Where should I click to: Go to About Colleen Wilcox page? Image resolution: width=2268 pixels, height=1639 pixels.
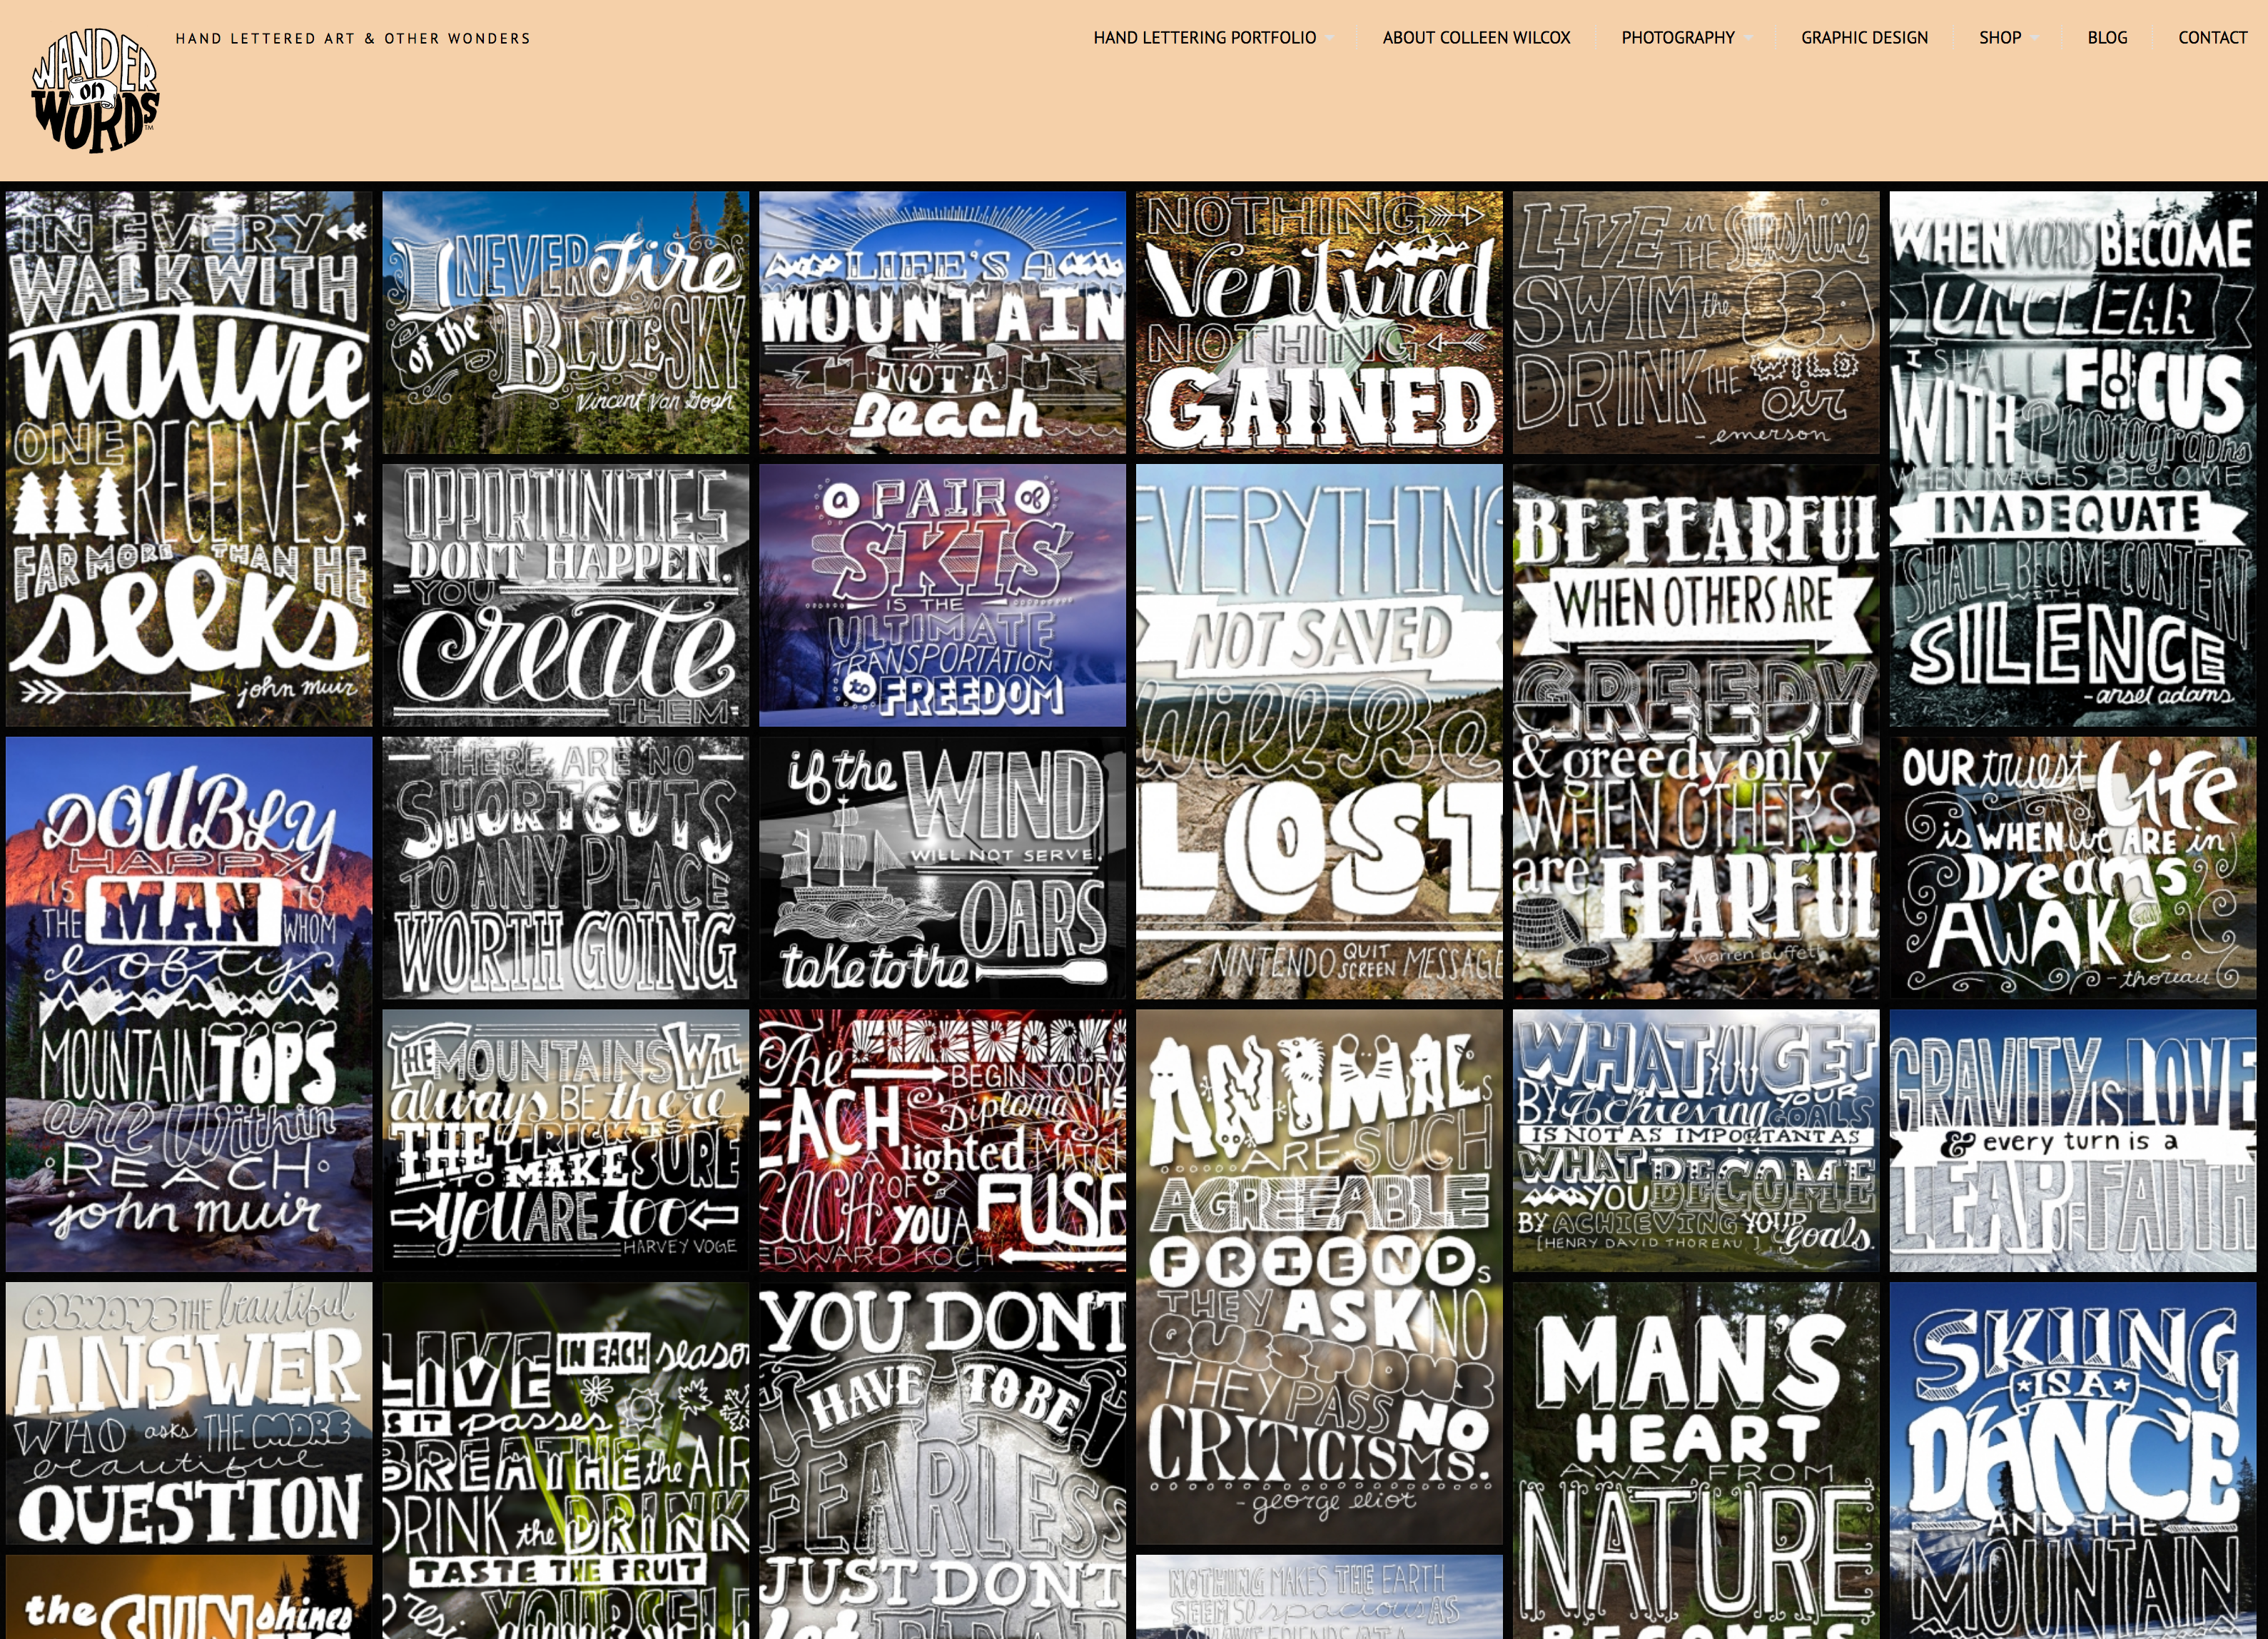(1476, 38)
